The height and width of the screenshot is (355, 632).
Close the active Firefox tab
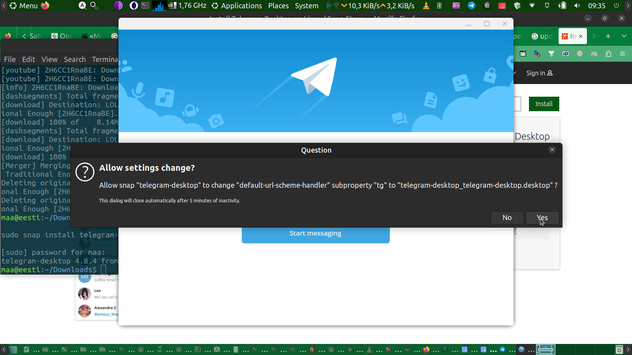581,36
